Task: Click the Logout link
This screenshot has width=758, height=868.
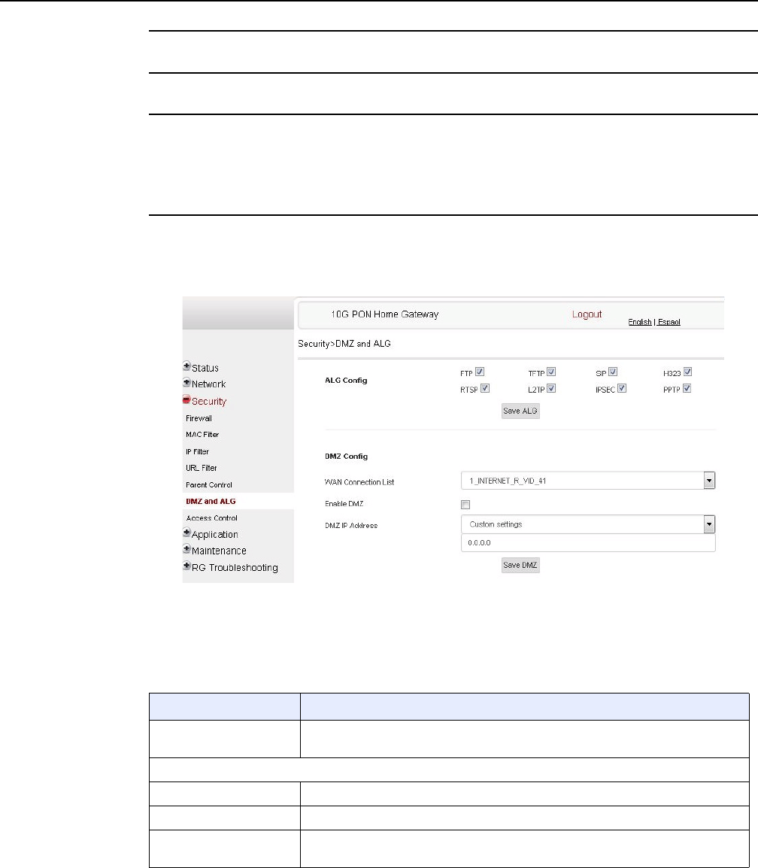Action: pyautogui.click(x=587, y=314)
